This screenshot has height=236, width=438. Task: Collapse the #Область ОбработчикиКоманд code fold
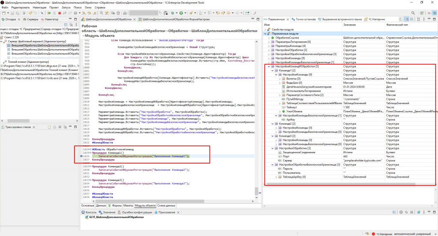click(x=90, y=150)
